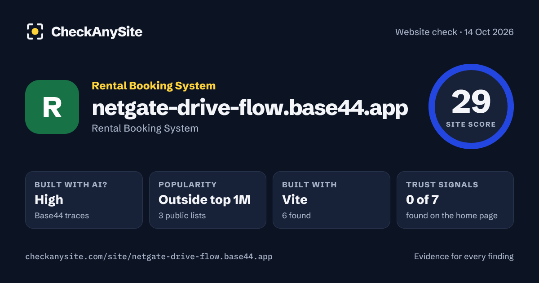The height and width of the screenshot is (283, 539).
Task: Open the Popularity card
Action: [x=208, y=200]
